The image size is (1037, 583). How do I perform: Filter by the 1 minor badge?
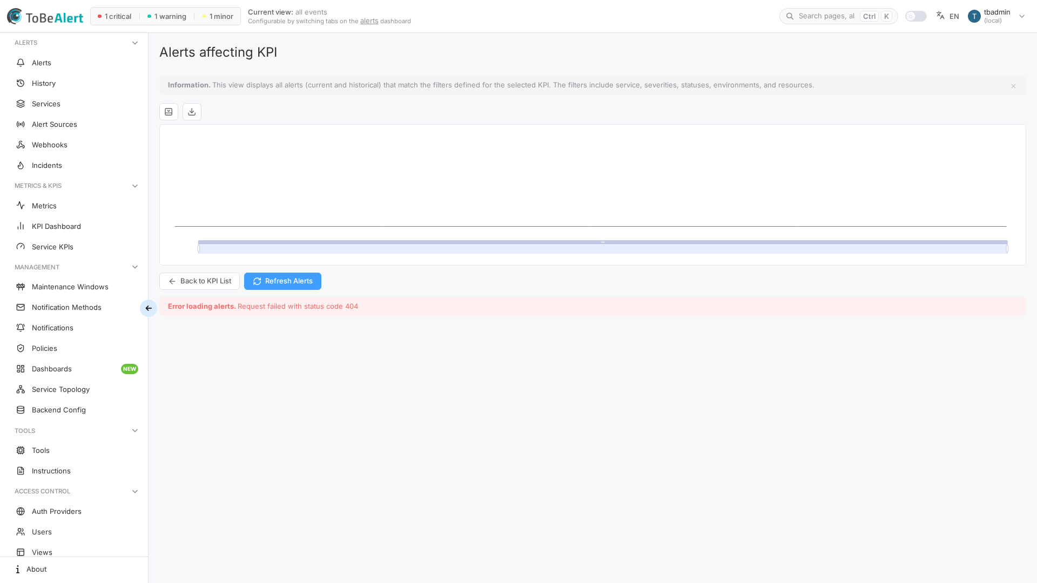coord(218,16)
